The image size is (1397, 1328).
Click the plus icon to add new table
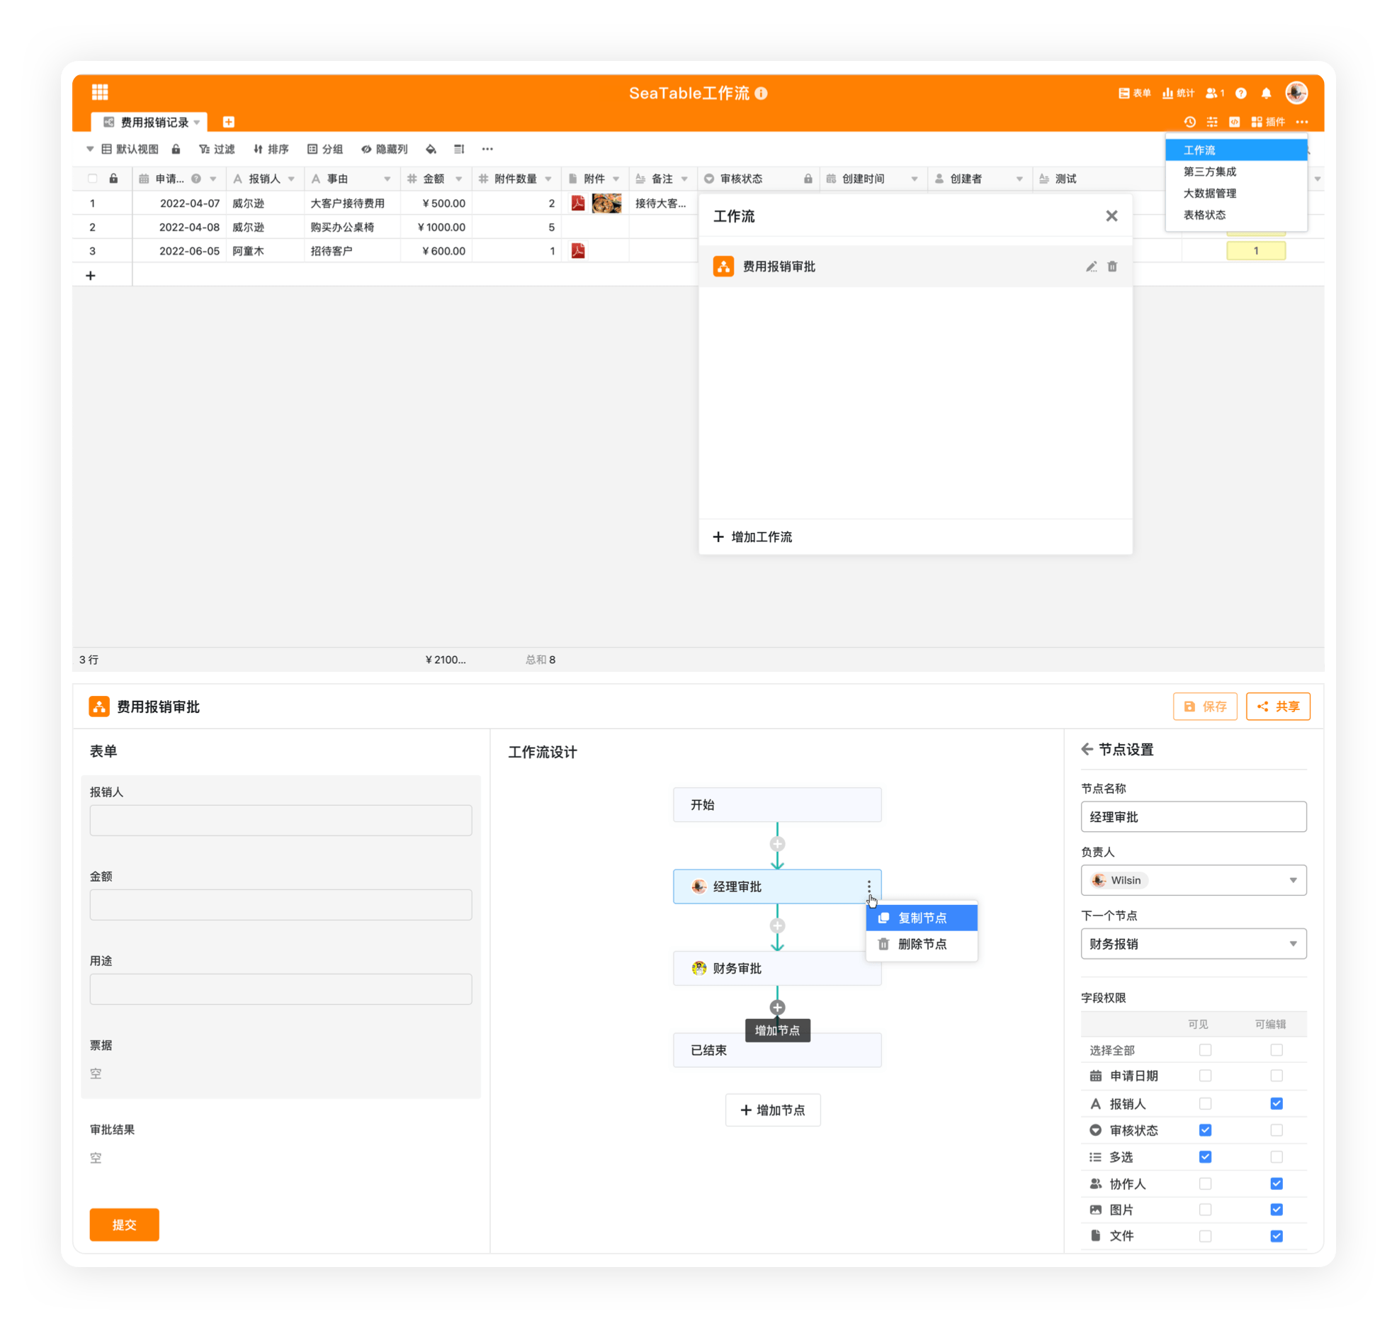click(x=228, y=122)
